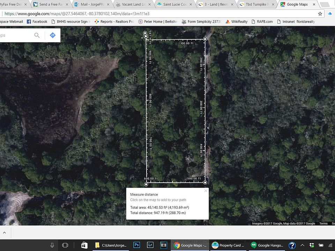Launch Lightroom from the taskbar
Screen dimensions: 335x251
(x=150, y=245)
